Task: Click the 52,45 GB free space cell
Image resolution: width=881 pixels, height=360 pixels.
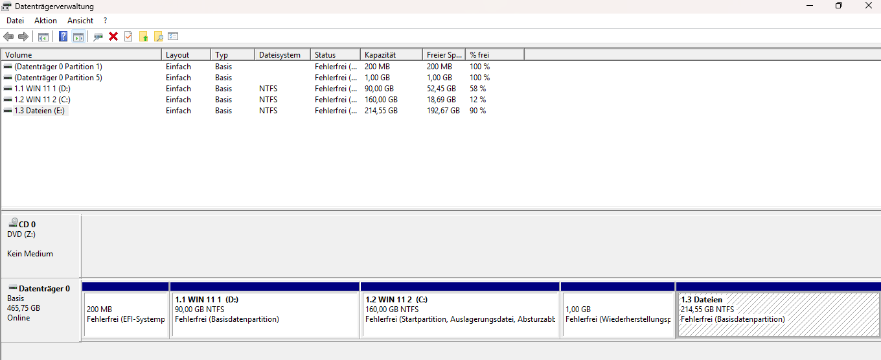Action: tap(441, 89)
